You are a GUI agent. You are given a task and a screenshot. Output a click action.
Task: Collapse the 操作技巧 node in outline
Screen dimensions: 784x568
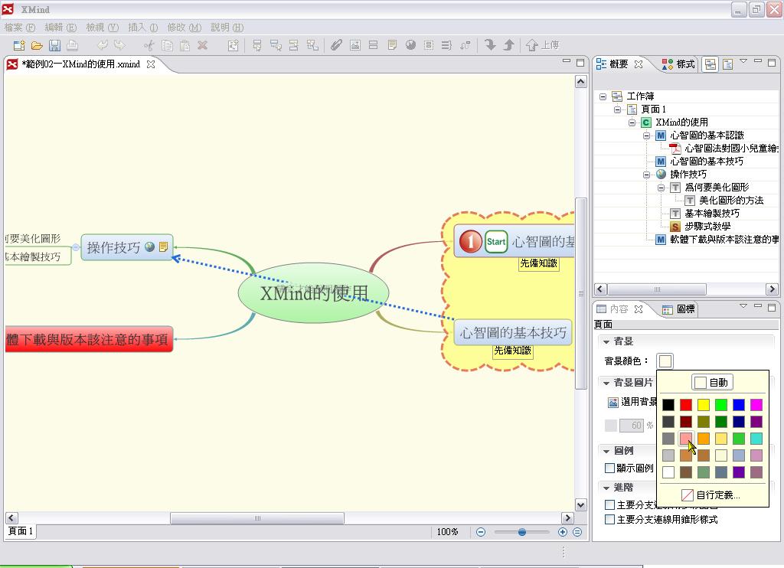pos(647,175)
